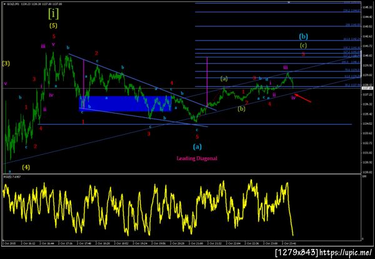The height and width of the screenshot is (259, 375).
Task: Click the Leading Diagonal text label
Action: pos(197,159)
